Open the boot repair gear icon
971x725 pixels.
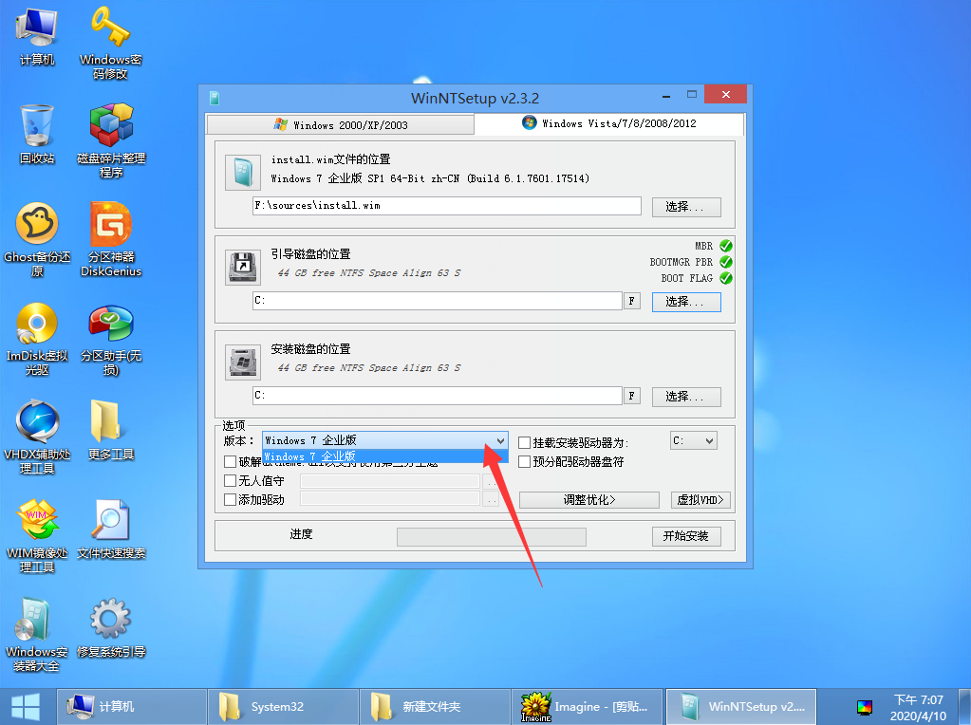coord(110,620)
